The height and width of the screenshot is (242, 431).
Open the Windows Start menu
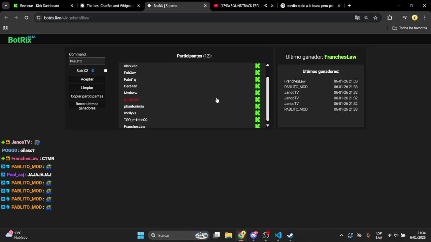point(141,235)
